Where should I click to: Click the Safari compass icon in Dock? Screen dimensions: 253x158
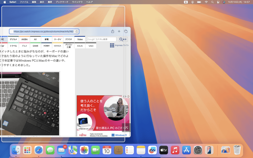pyautogui.click(x=39, y=150)
